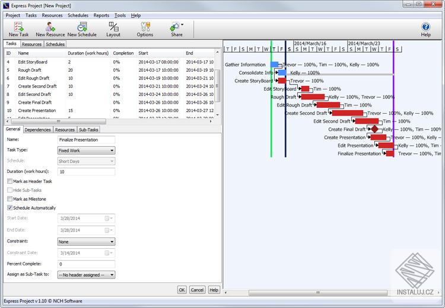Select the Edit Second Draft Gantt bar
445x308 pixels.
click(x=367, y=121)
